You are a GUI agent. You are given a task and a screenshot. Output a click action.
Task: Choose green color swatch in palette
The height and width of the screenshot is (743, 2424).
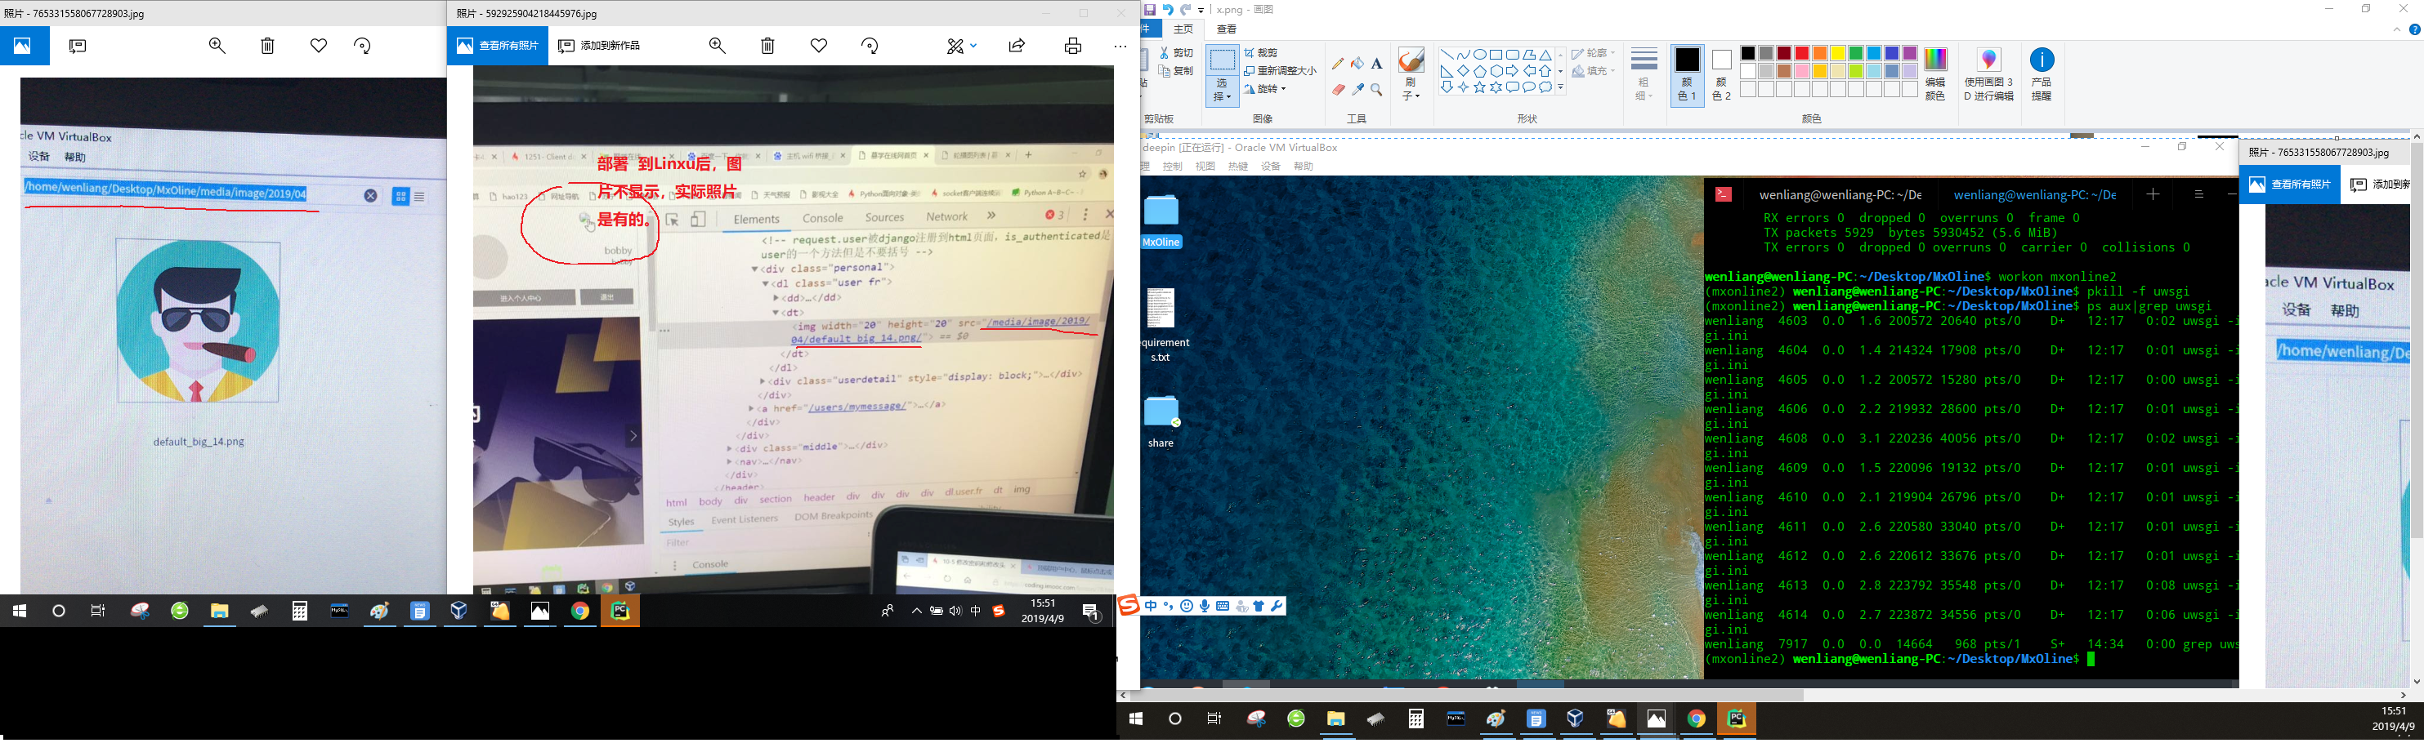coord(1856,54)
